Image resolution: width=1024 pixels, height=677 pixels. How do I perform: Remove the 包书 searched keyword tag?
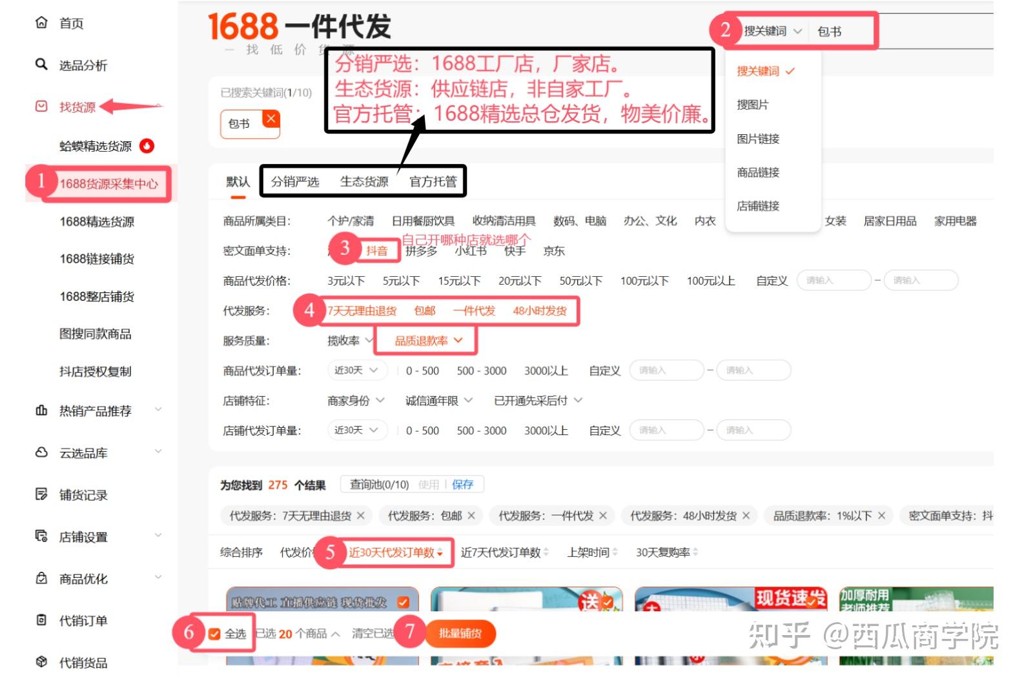coord(271,119)
